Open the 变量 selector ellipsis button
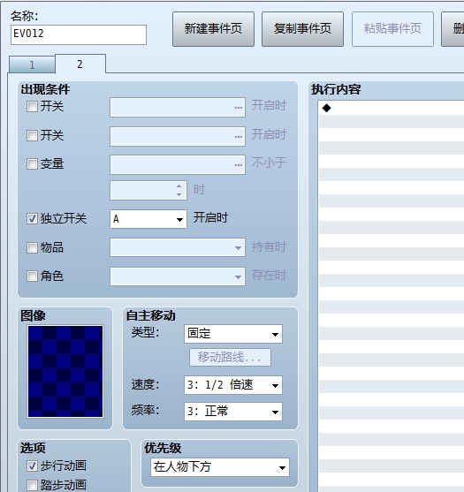 coord(239,164)
